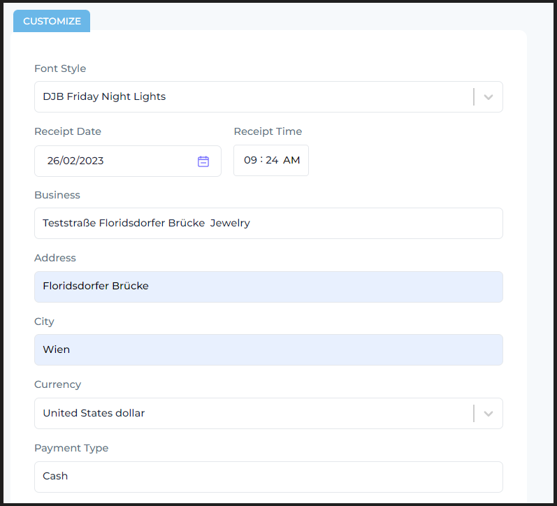Click the Currency label
Viewport: 557px width, 506px height.
(57, 384)
